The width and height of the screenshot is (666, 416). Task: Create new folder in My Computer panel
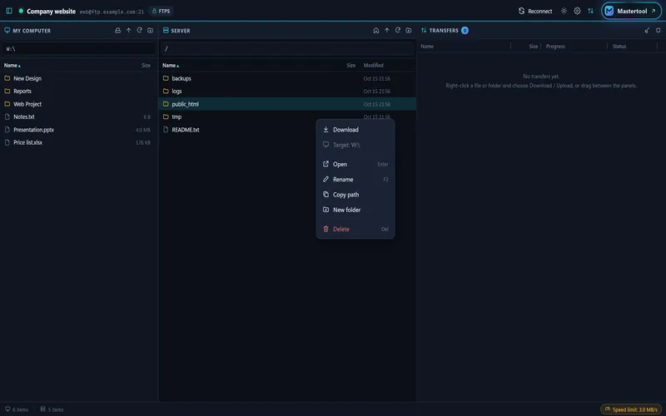(151, 31)
